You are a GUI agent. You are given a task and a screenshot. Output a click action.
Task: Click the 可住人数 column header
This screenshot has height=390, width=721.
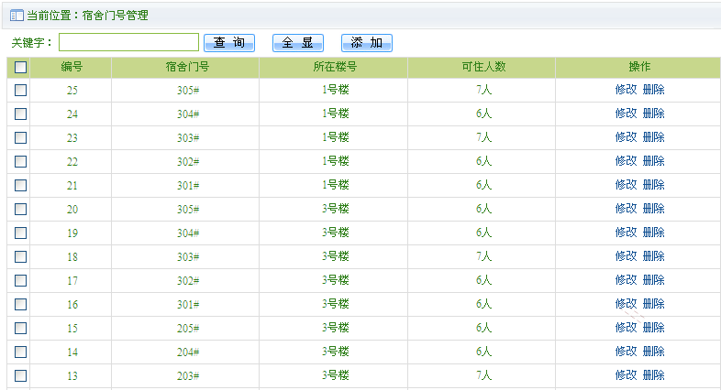[483, 67]
